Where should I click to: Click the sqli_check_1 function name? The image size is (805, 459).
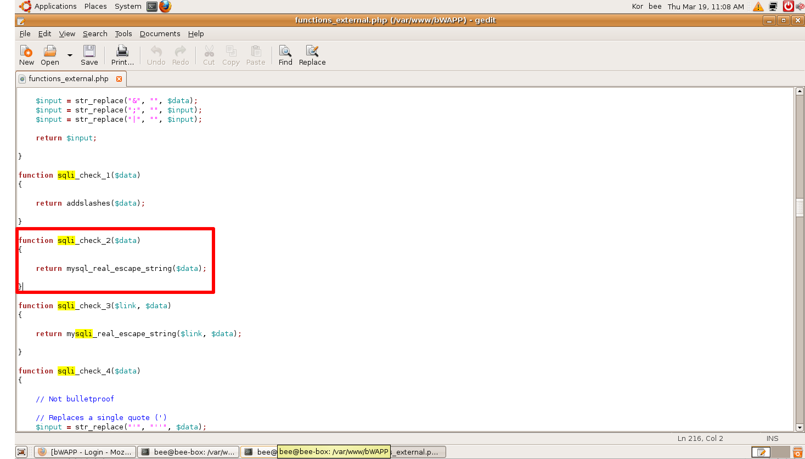click(x=84, y=175)
